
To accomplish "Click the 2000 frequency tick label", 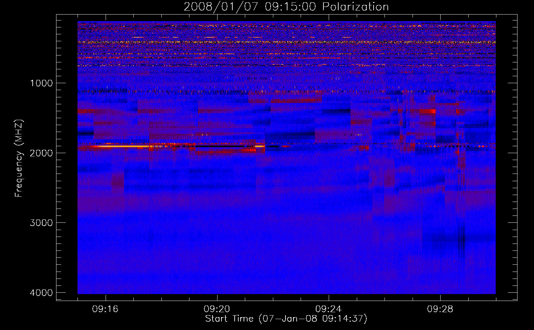I will [x=41, y=153].
